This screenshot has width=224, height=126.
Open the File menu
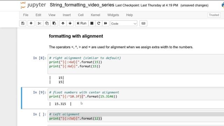(x=26, y=15)
